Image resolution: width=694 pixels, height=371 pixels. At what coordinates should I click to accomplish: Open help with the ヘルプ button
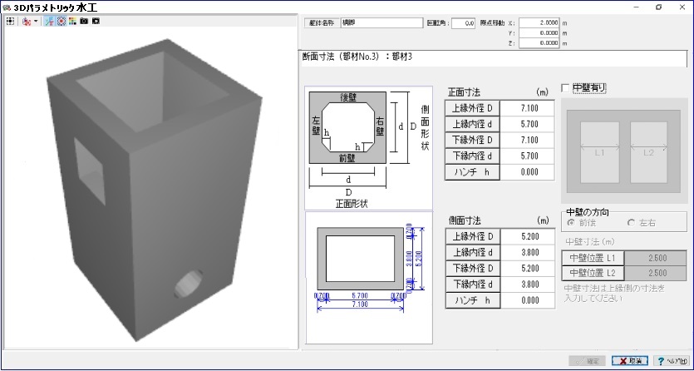(672, 361)
